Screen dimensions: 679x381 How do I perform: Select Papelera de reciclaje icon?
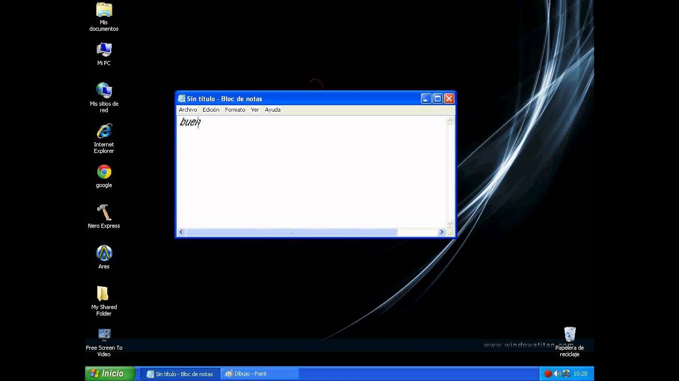click(x=570, y=342)
